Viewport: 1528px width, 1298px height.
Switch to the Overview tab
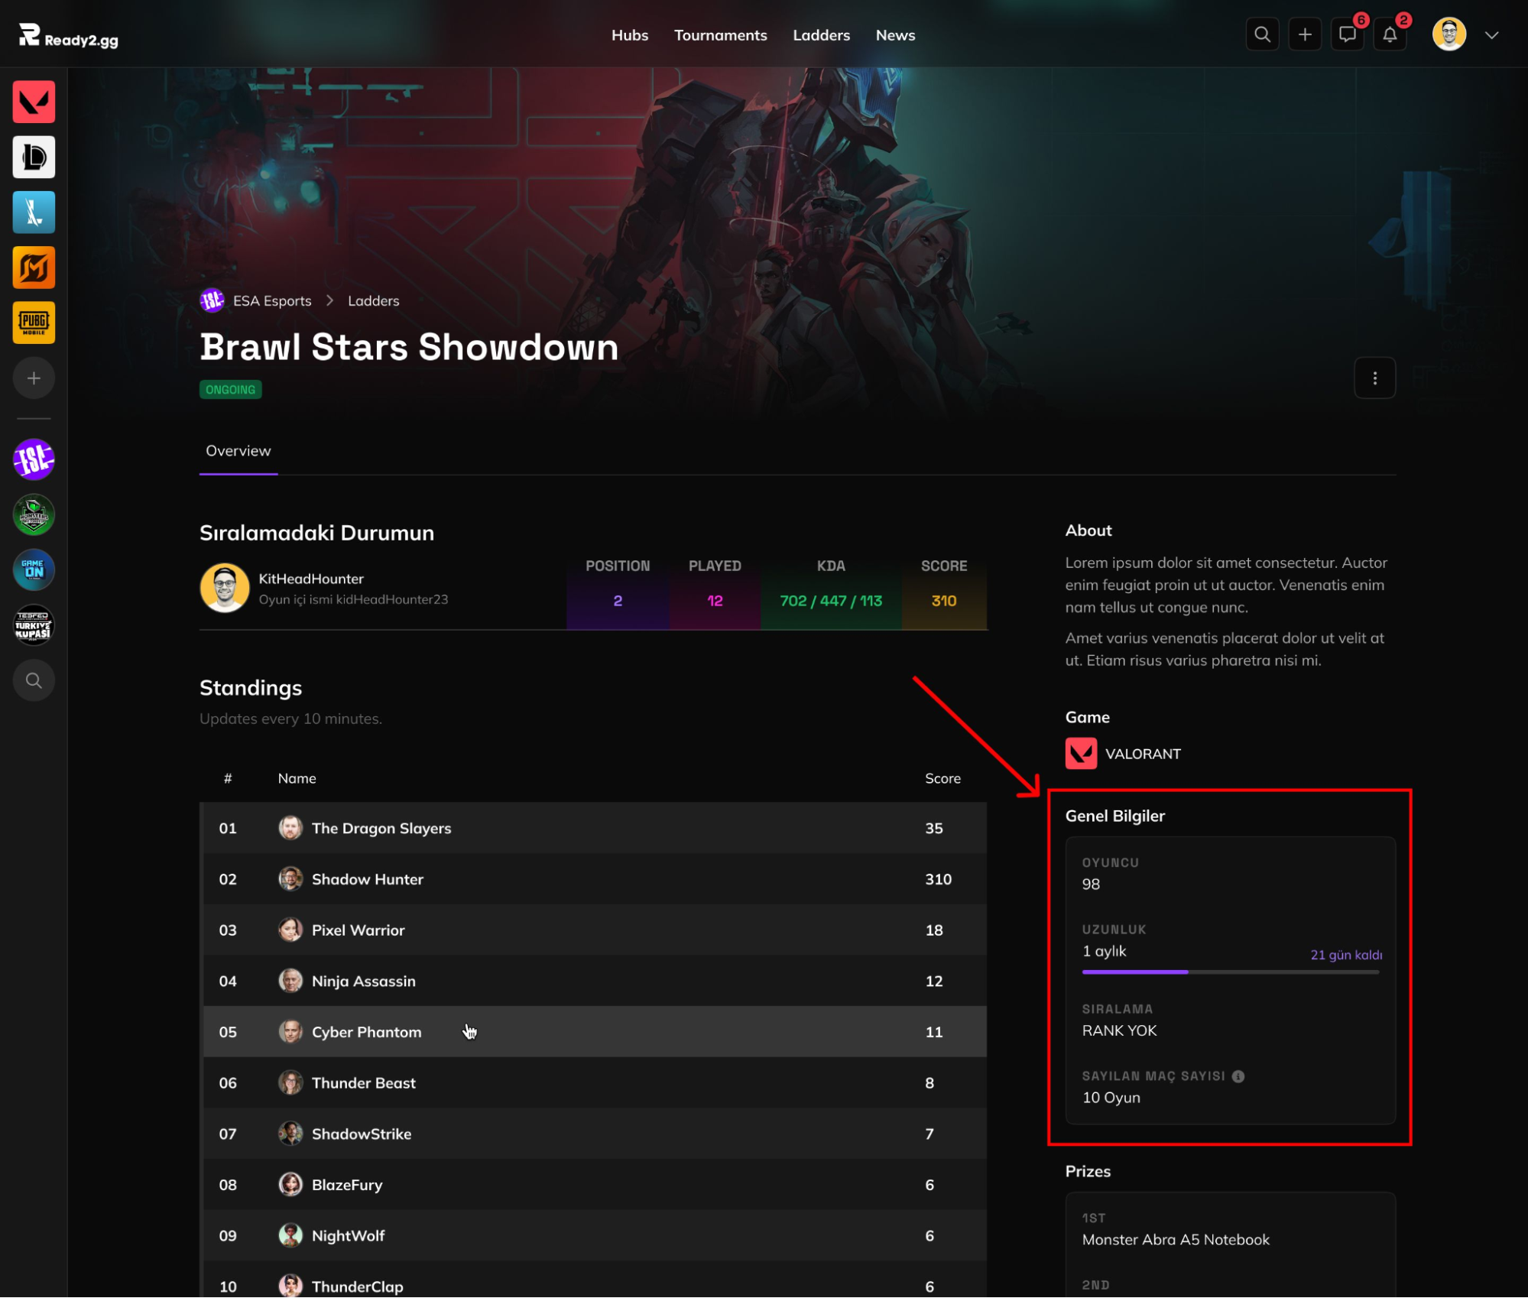click(238, 451)
